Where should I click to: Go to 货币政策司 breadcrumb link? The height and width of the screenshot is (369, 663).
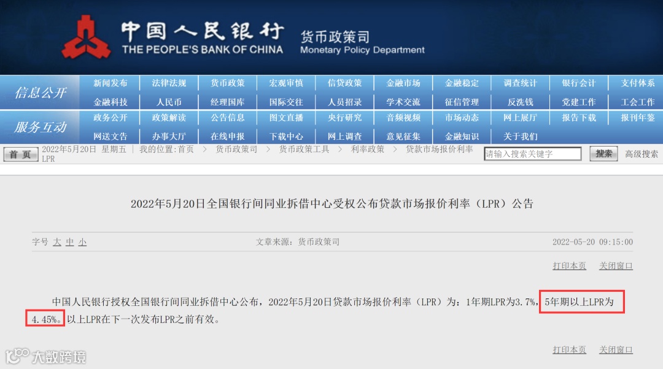click(x=236, y=149)
